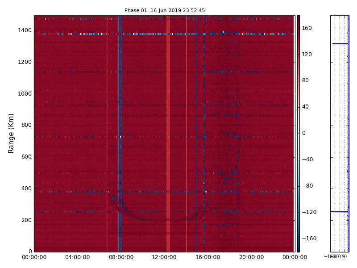Click the x-axis time label 20:00:00

pyautogui.click(x=251, y=257)
